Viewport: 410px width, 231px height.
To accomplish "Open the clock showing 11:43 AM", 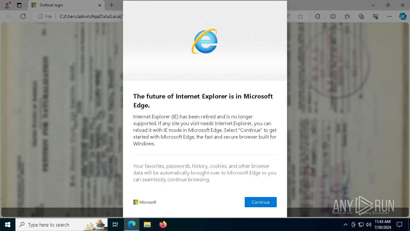I will 382,225.
